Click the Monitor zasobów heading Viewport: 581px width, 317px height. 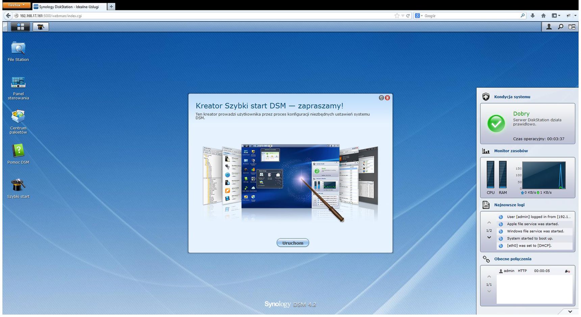511,151
